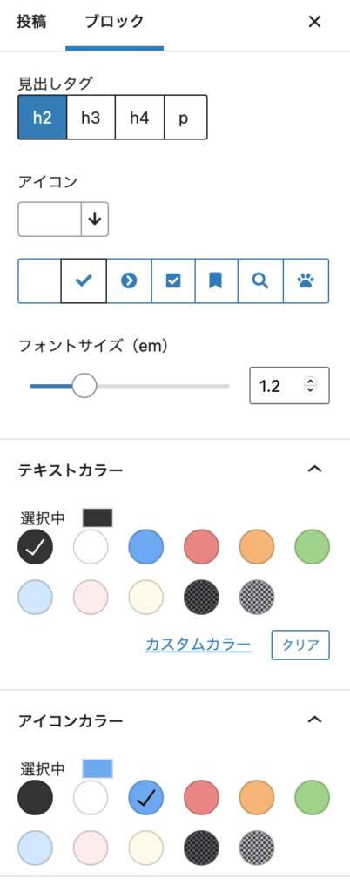Select the blank no-icon option
Image resolution: width=350 pixels, height=892 pixels.
[40, 281]
